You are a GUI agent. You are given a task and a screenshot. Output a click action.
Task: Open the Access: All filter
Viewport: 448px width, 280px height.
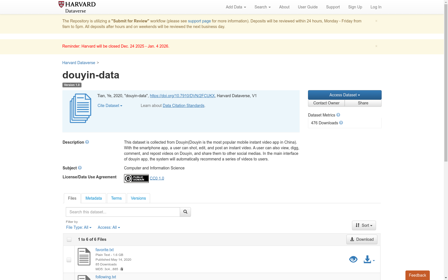[109, 227]
